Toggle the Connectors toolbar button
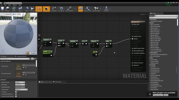 click(39, 9)
